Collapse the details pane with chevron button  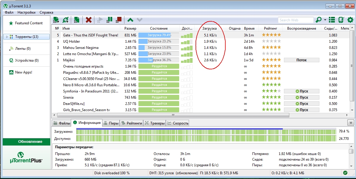351,123
